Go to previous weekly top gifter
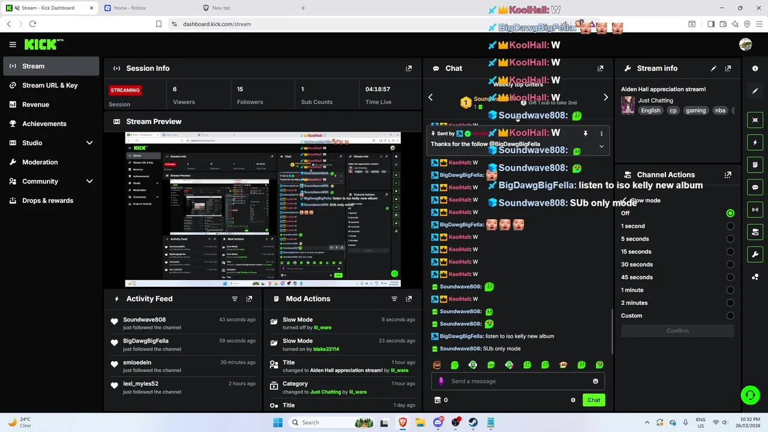This screenshot has height=432, width=768. click(430, 97)
